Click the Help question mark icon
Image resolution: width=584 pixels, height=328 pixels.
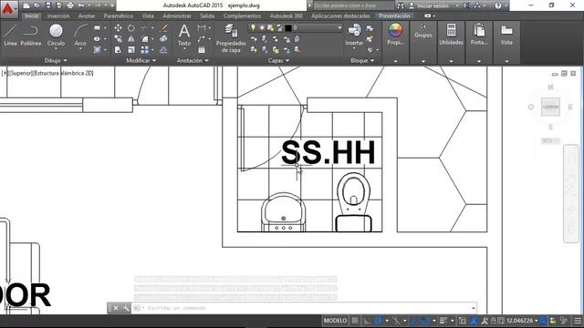point(498,5)
